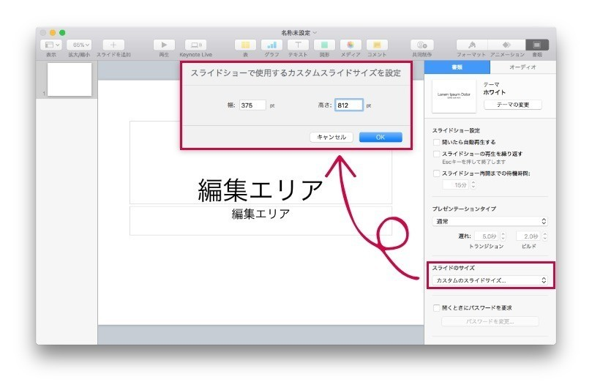
Task: Switch to the Audio tab
Action: pyautogui.click(x=522, y=67)
